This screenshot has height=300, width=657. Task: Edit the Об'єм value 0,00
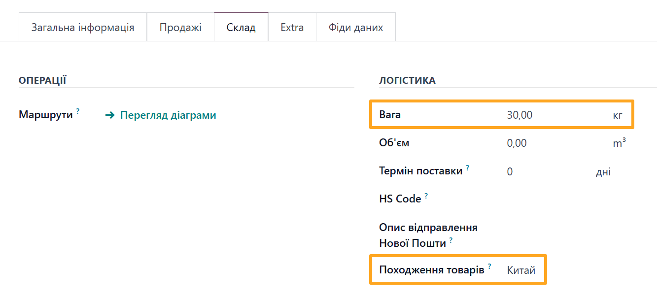coord(517,143)
